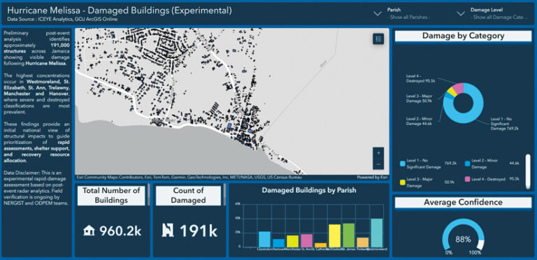Click the 'Powered by Esri' attribution link

pos(373,178)
